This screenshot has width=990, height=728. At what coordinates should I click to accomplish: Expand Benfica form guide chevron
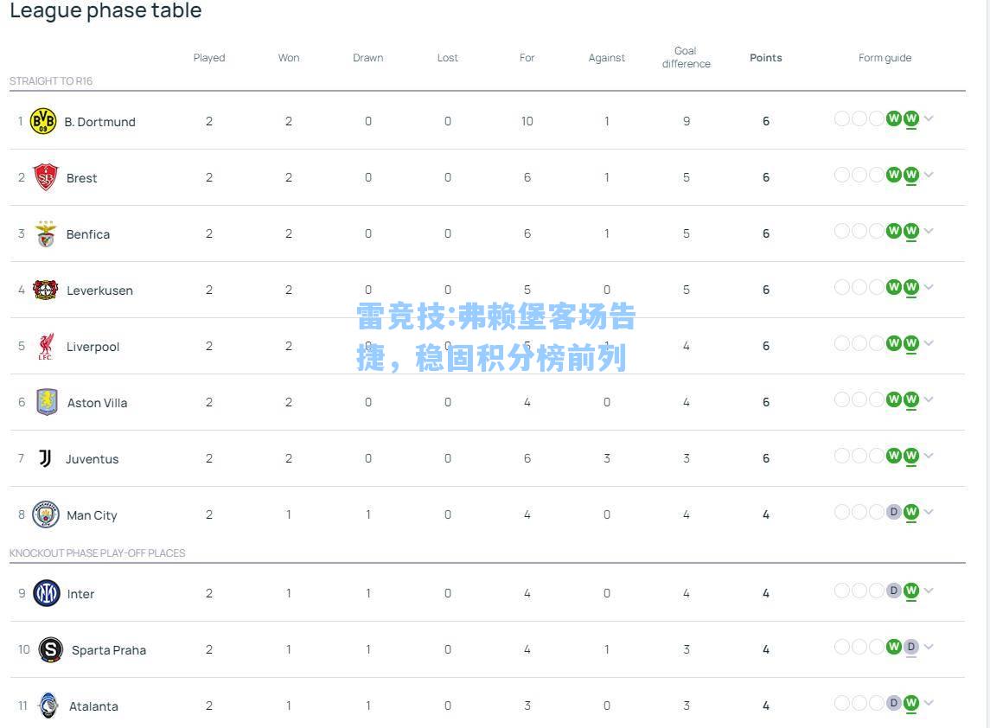929,231
